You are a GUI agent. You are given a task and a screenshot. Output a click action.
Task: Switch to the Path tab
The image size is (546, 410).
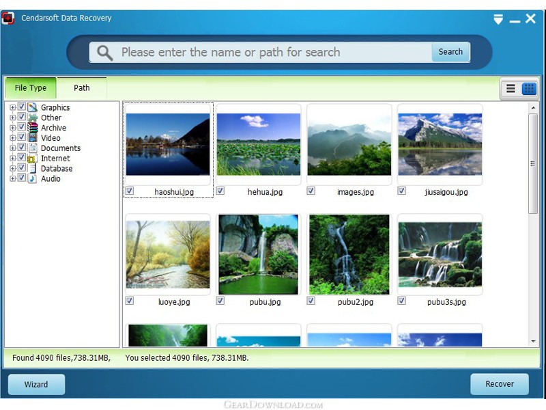(x=82, y=88)
